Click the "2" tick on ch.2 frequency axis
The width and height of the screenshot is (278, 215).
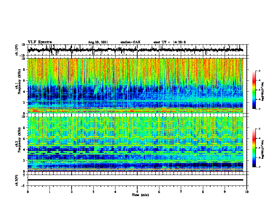[24, 161]
